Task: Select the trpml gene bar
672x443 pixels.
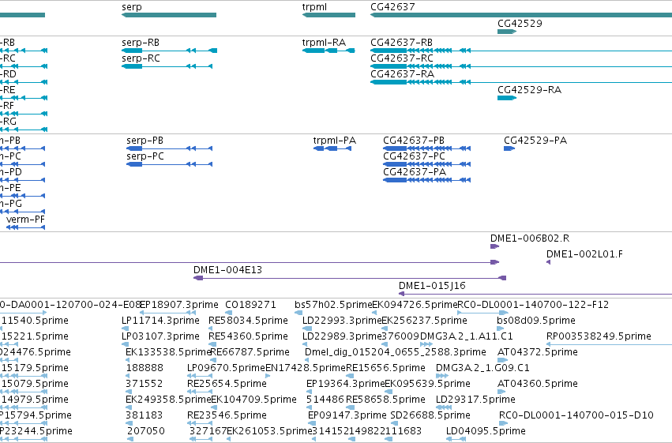Action: pyautogui.click(x=328, y=15)
